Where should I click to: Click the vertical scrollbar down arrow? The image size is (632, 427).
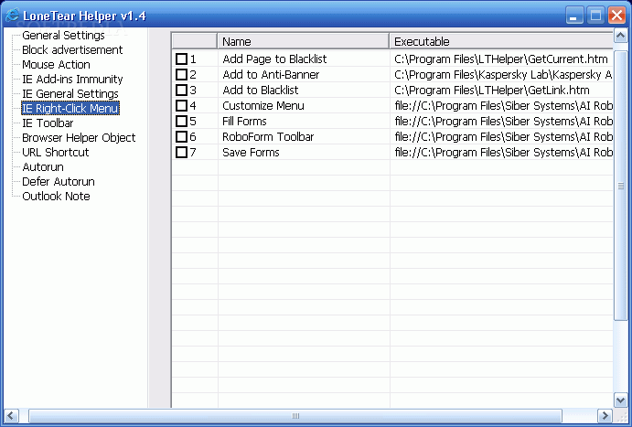(x=620, y=400)
